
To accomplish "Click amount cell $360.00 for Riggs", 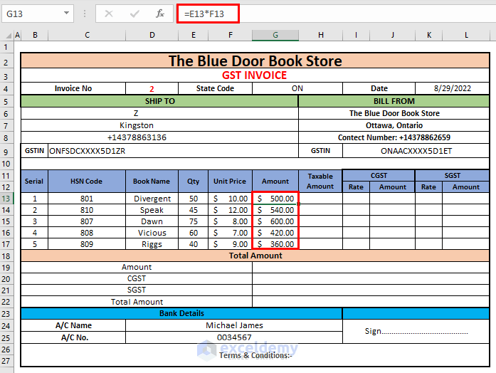I will pyautogui.click(x=275, y=244).
